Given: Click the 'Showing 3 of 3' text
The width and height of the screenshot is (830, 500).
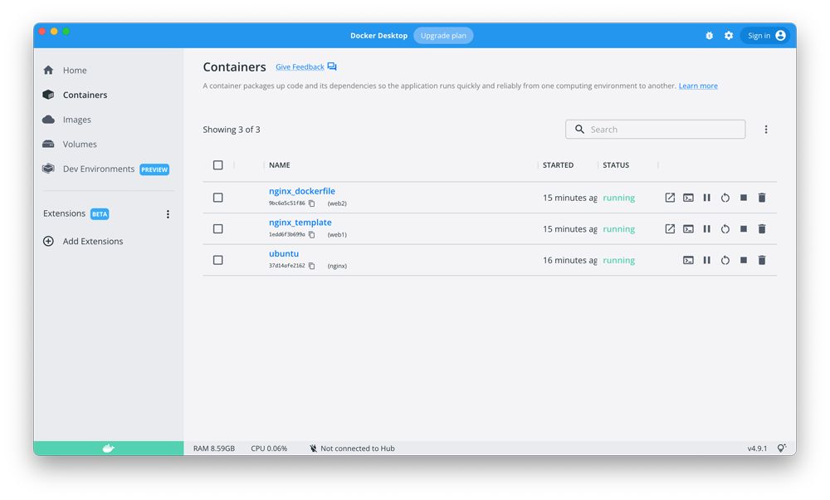Looking at the screenshot, I should point(232,130).
